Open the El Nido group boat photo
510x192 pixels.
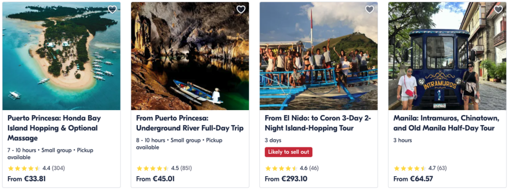pyautogui.click(x=319, y=56)
